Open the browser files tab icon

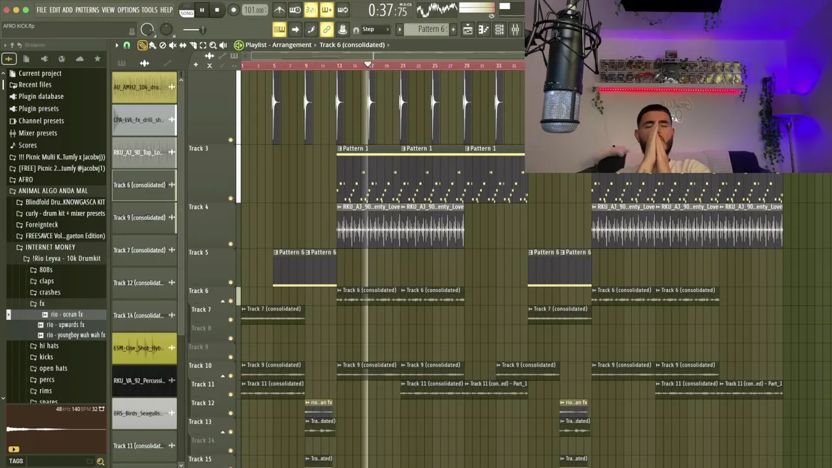click(x=27, y=59)
